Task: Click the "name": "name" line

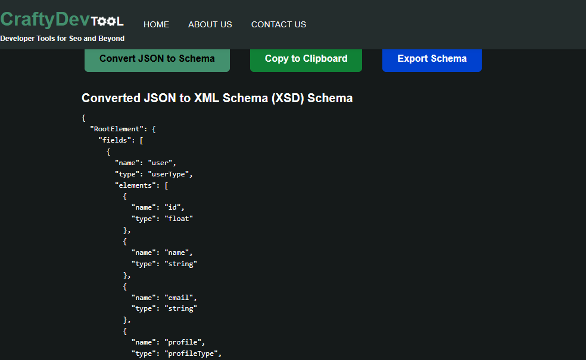Action: click(162, 252)
